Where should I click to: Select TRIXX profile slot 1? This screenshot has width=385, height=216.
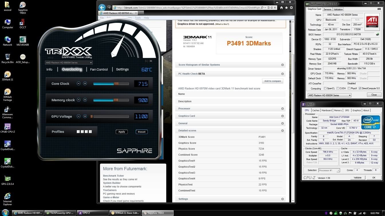tap(78, 132)
